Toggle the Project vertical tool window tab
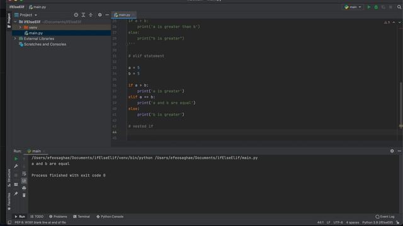 pyautogui.click(x=9, y=21)
